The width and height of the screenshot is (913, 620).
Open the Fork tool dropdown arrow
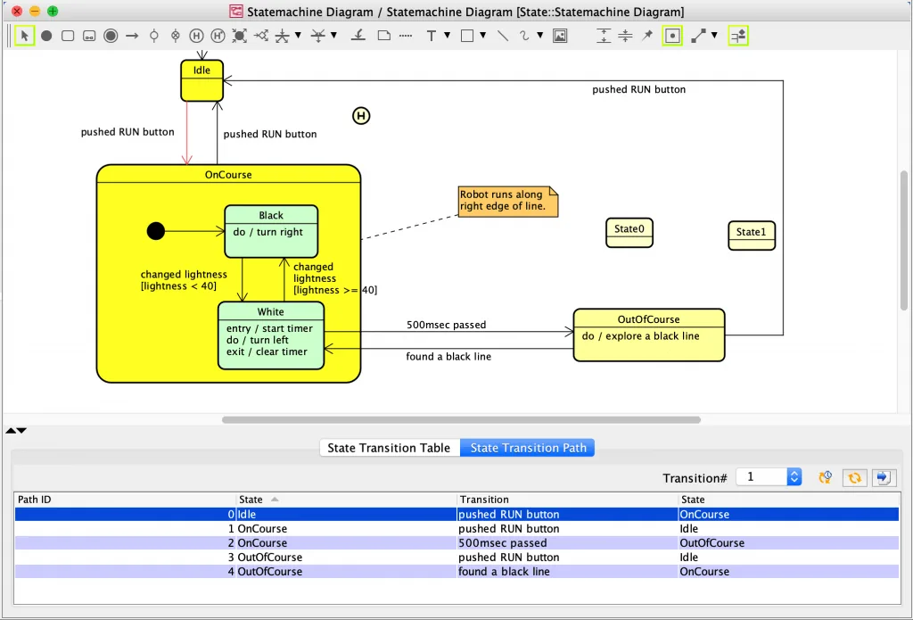click(298, 36)
